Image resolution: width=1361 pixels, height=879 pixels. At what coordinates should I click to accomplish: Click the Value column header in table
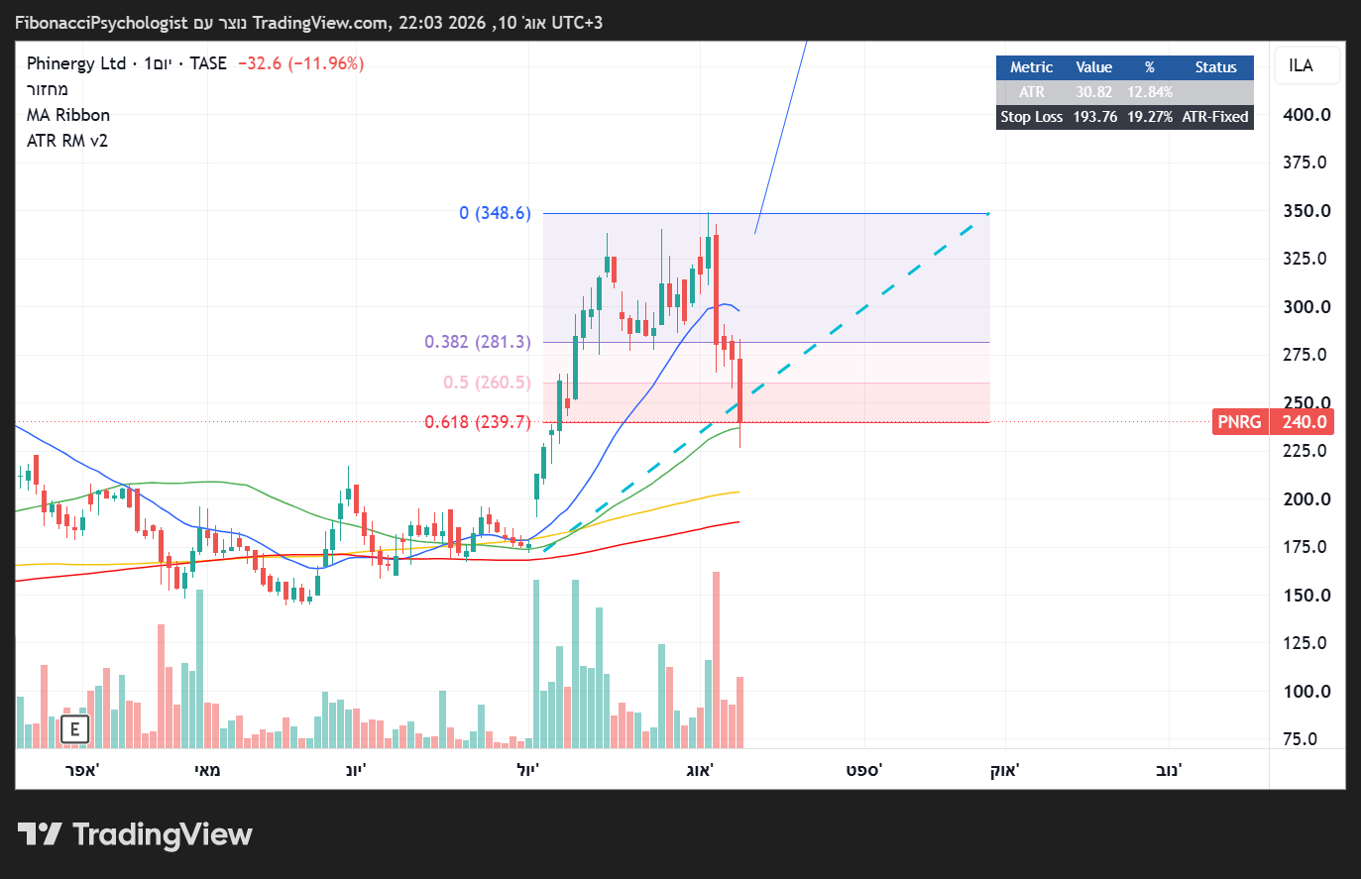(1094, 67)
